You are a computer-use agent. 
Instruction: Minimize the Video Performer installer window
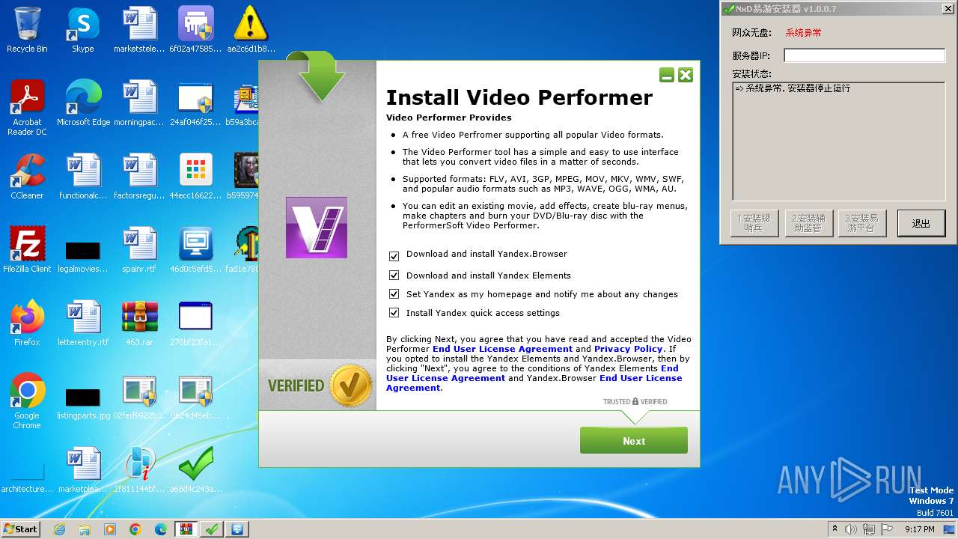coord(666,75)
